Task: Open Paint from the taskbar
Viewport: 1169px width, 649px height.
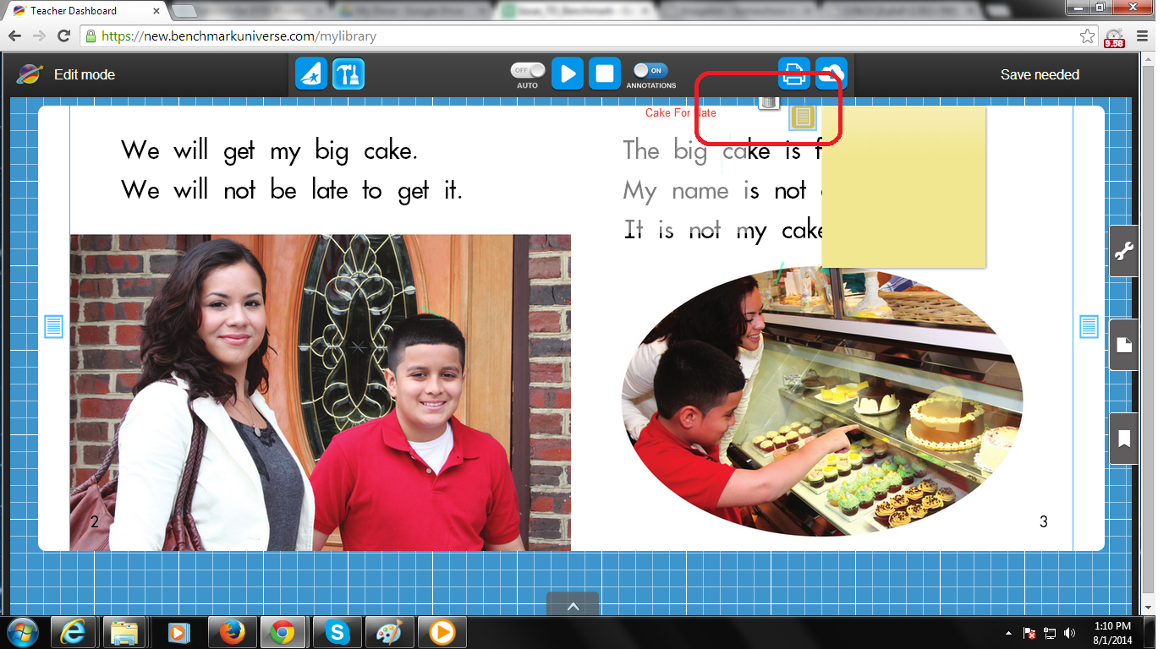Action: click(389, 632)
